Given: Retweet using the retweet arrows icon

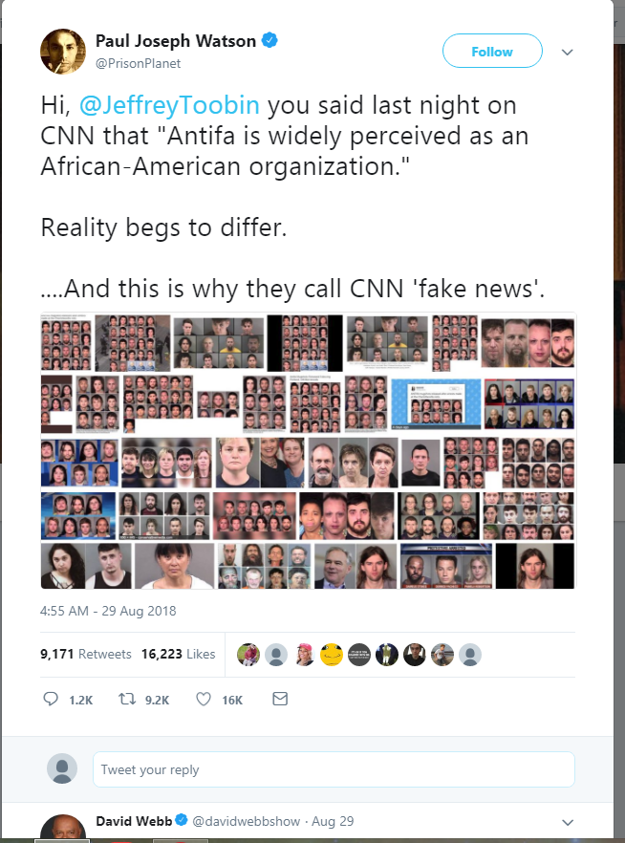Looking at the screenshot, I should [x=127, y=699].
